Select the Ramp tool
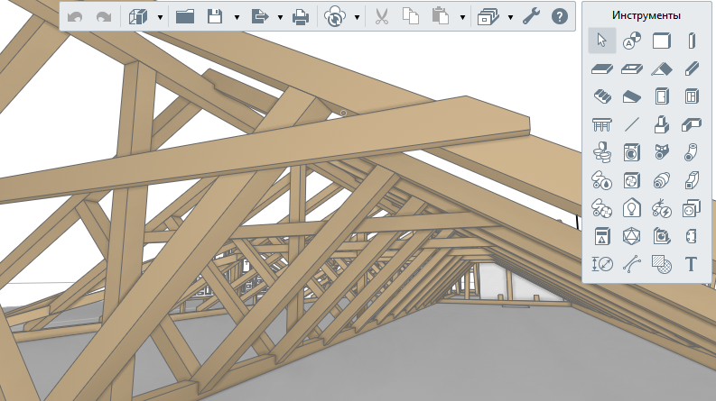The width and height of the screenshot is (716, 401). (x=632, y=96)
